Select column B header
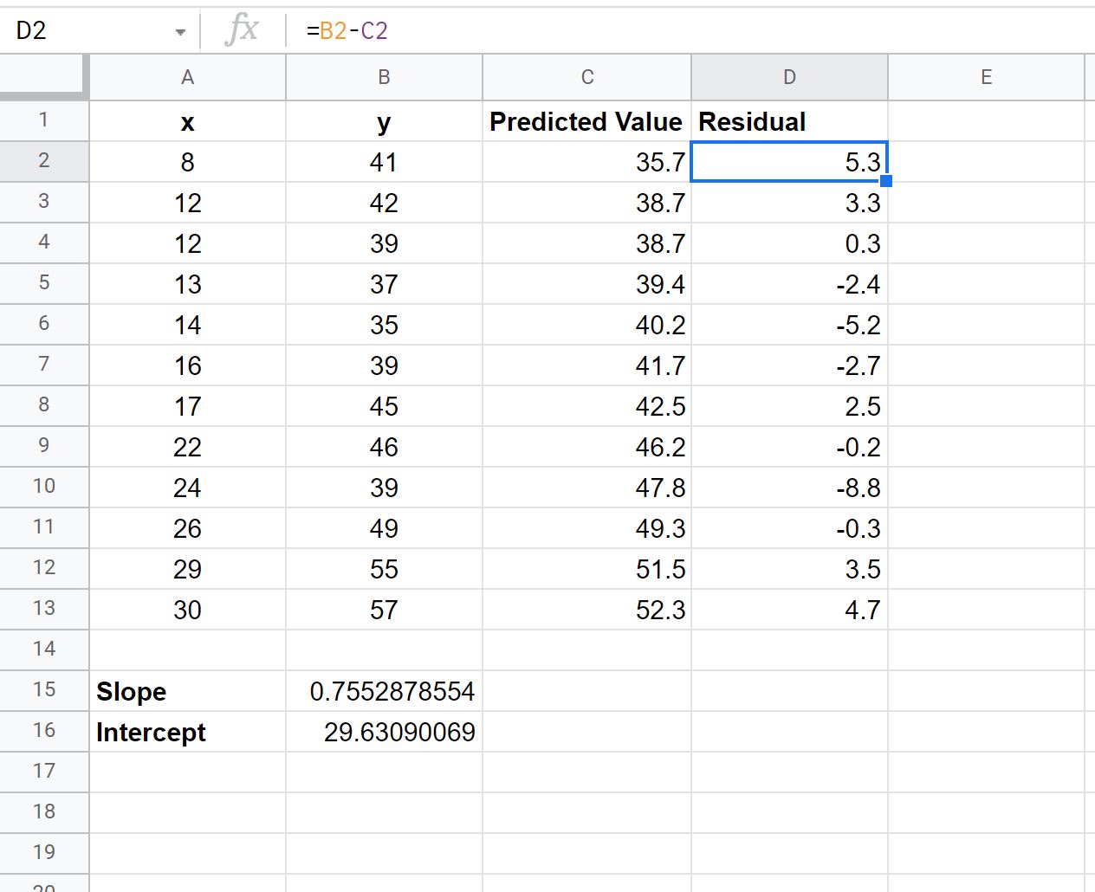 tap(384, 77)
